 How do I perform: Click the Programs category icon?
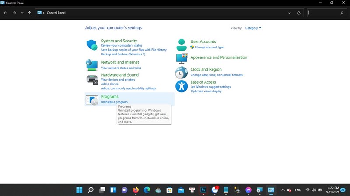[x=92, y=100]
